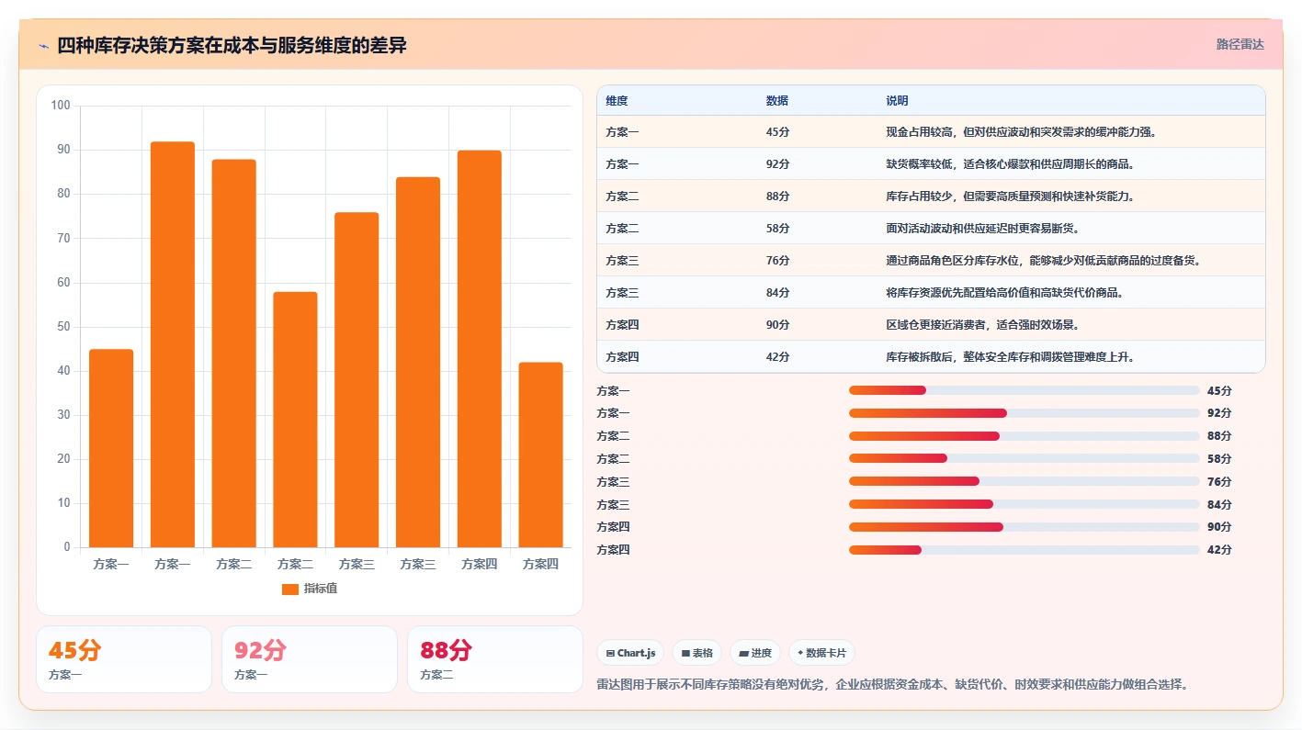This screenshot has width=1302, height=730.
Task: Click the y-axis label 100
Action: click(x=61, y=106)
